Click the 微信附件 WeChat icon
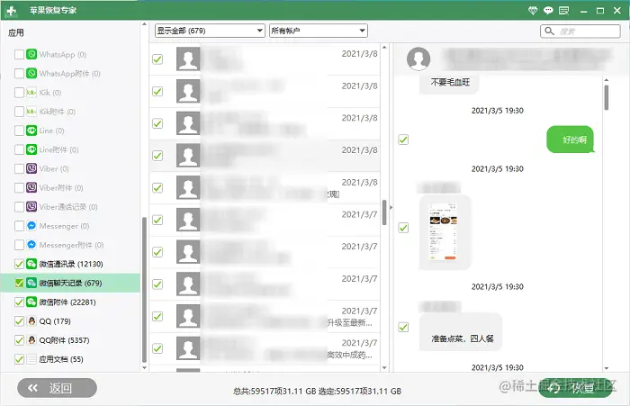Screen dimensions: 630x406 [x=31, y=302]
